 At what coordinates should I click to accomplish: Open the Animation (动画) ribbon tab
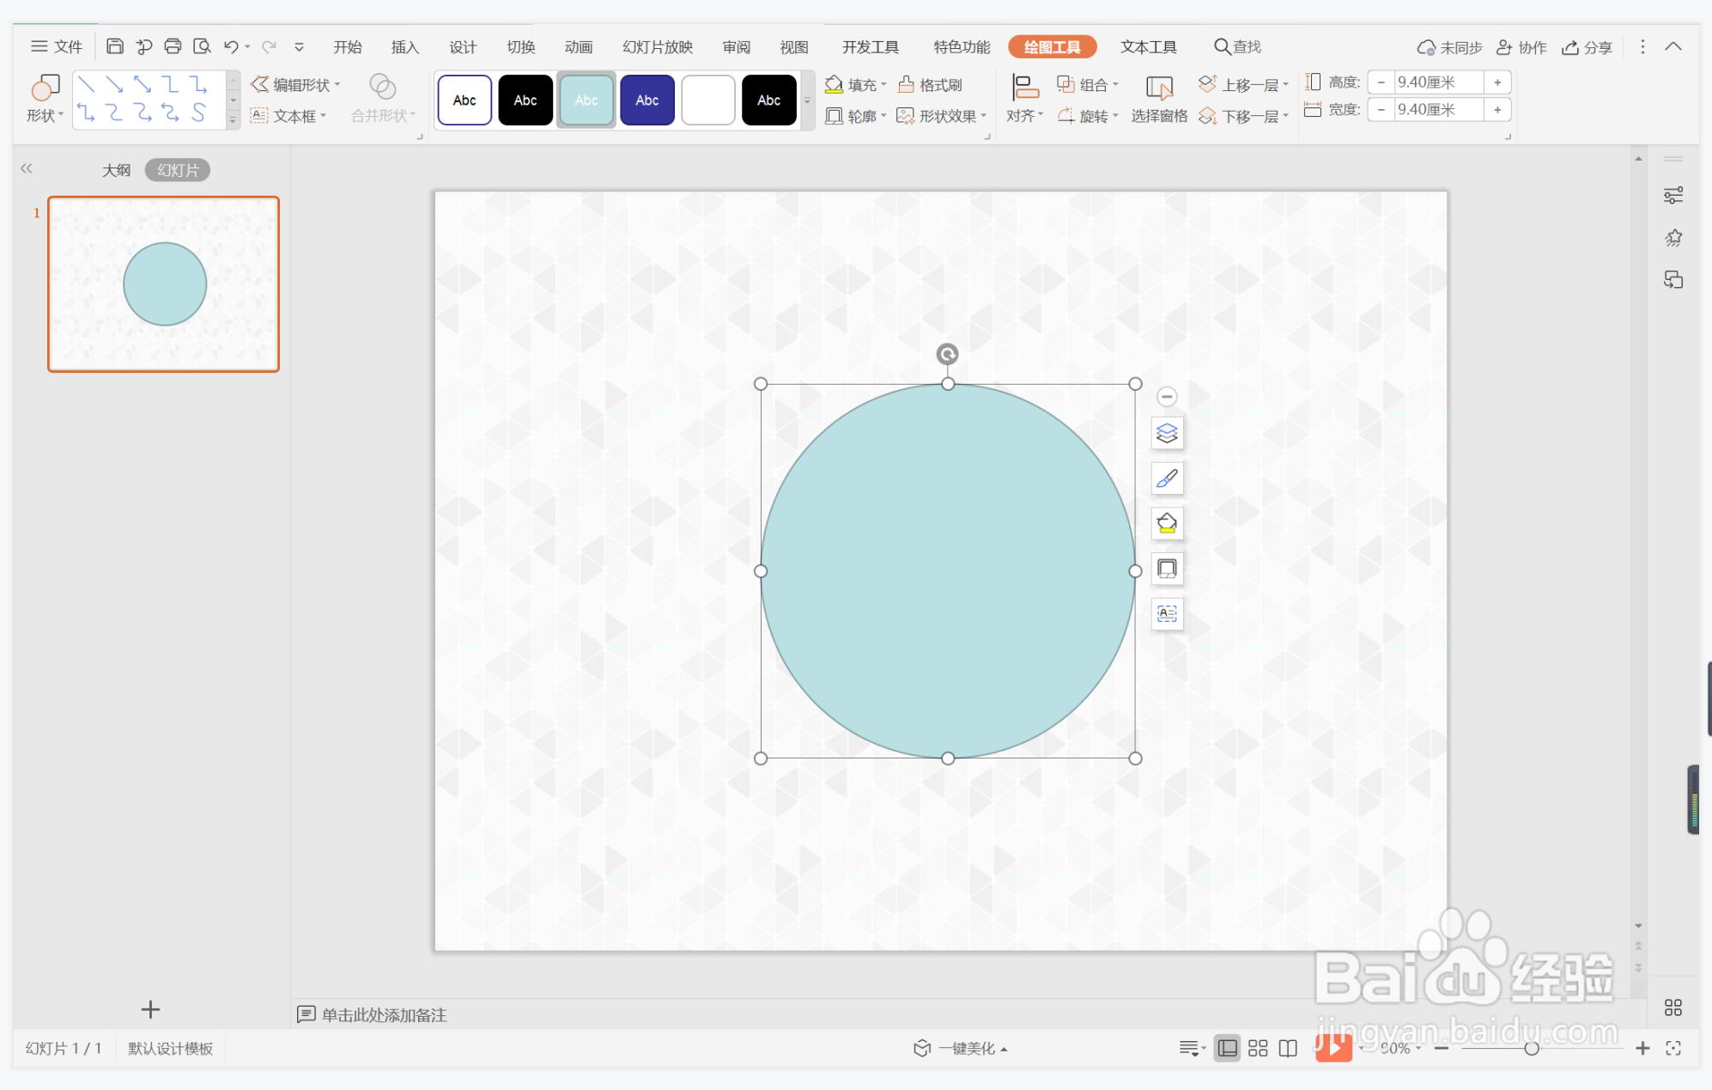coord(578,47)
